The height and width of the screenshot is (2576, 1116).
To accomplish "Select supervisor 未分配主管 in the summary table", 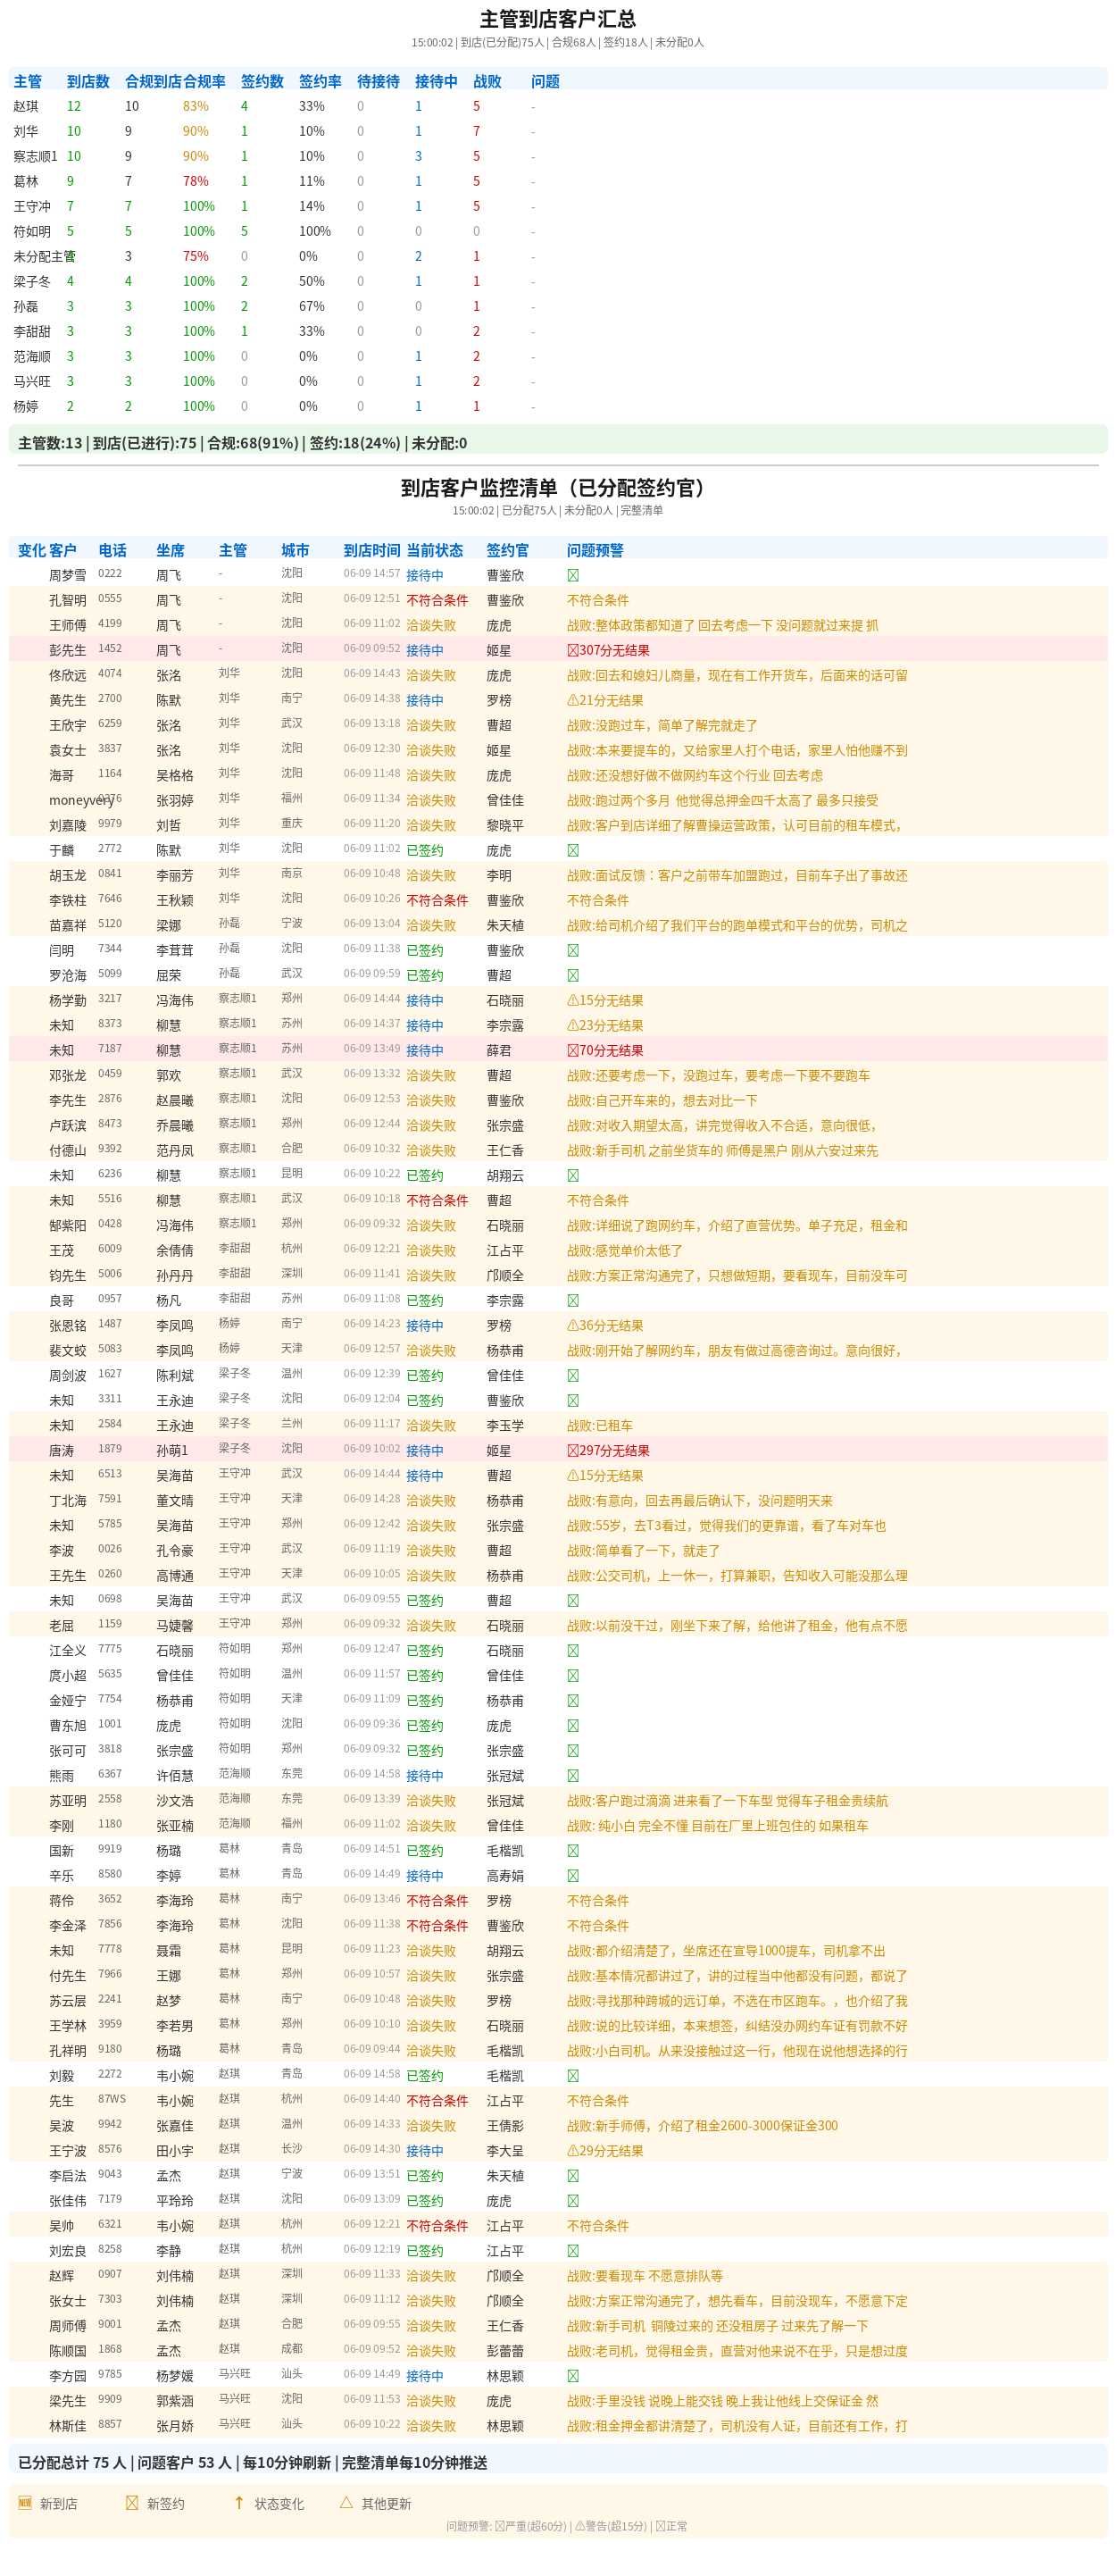I will [x=44, y=256].
